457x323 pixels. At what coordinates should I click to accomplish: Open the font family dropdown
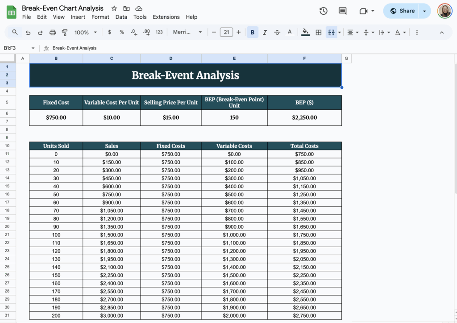tap(183, 32)
